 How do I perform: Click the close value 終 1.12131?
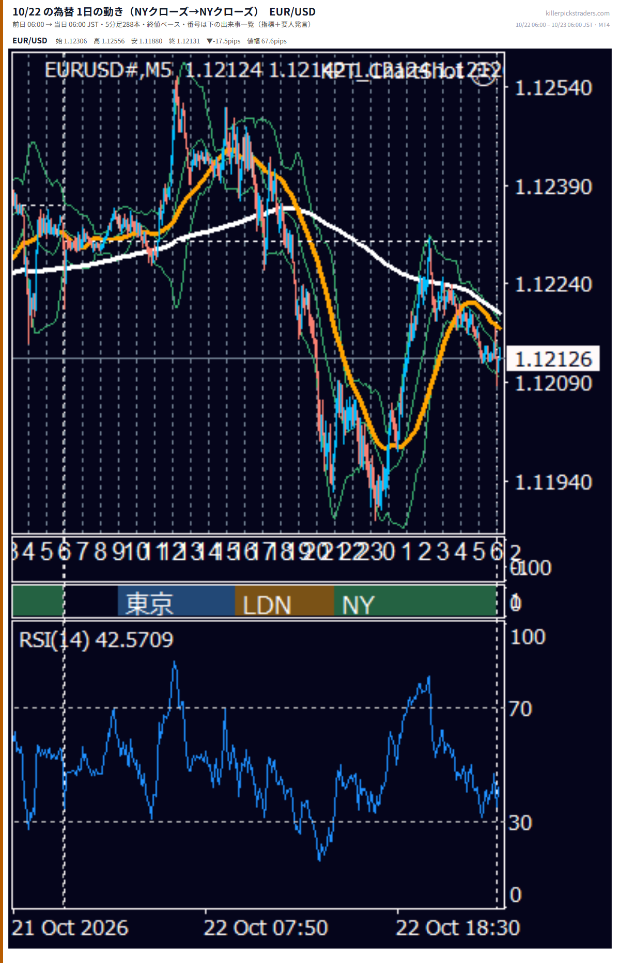point(184,41)
